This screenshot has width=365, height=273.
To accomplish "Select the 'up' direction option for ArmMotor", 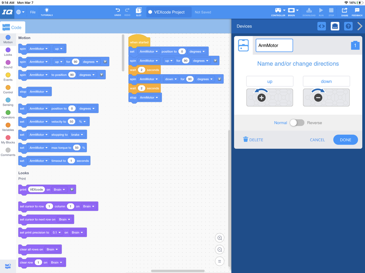I will click(x=269, y=81).
